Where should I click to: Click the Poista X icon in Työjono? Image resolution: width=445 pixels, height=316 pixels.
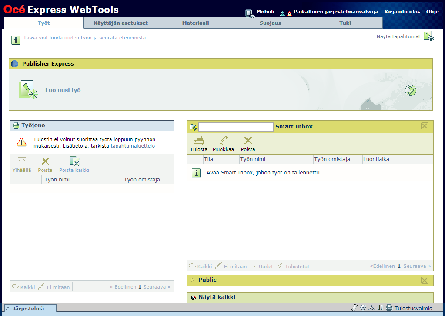[45, 161]
